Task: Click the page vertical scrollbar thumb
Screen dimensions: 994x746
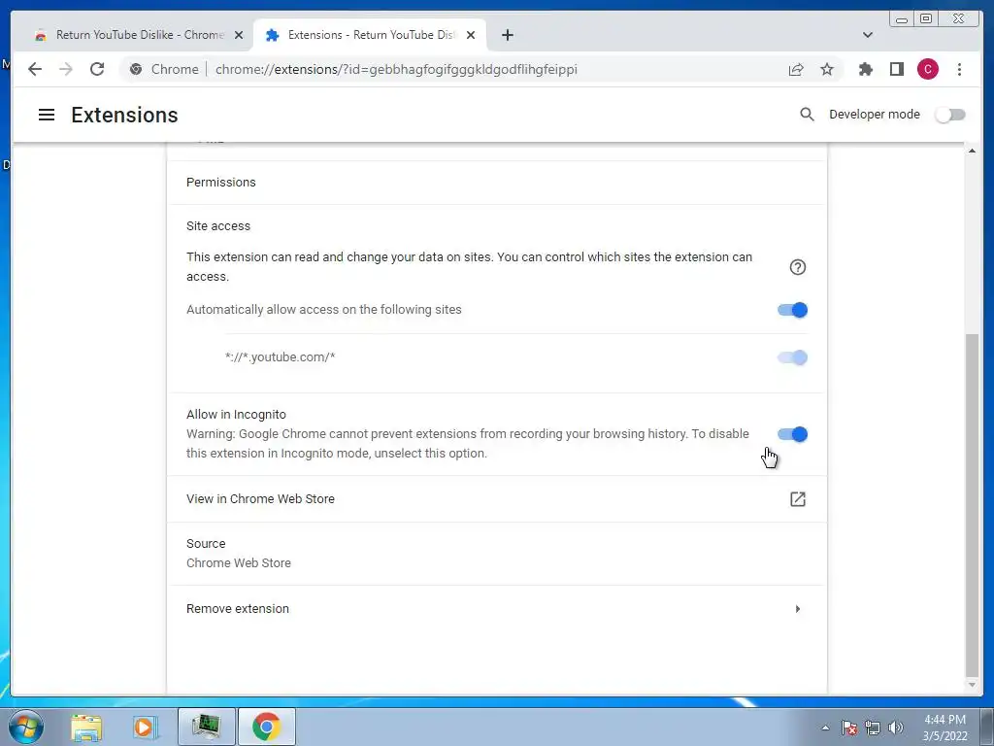Action: (972, 505)
